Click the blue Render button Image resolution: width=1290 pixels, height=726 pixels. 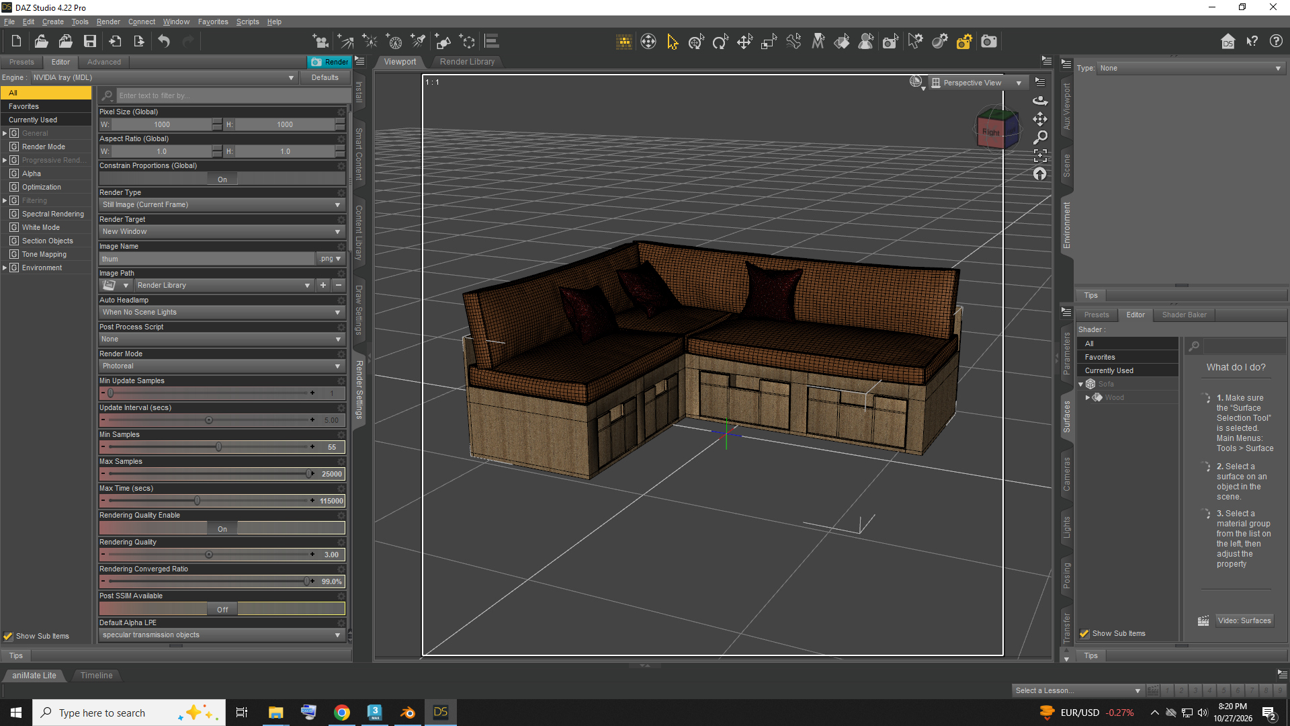point(329,62)
